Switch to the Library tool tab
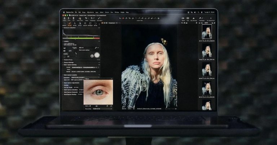The width and height of the screenshot is (277, 145). (64, 24)
